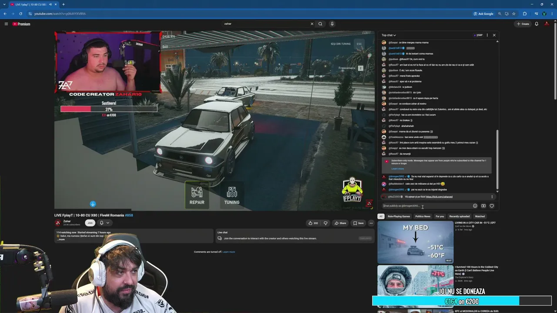The height and width of the screenshot is (313, 557).
Task: Go to YouTube Premium home logo
Action: (x=21, y=24)
